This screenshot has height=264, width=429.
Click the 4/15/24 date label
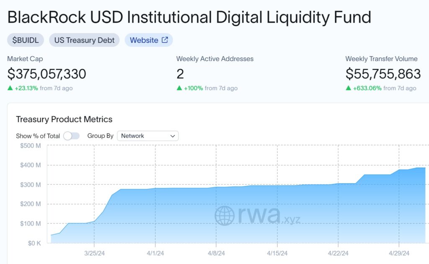click(x=277, y=254)
